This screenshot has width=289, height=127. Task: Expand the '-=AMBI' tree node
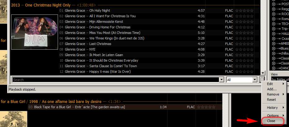273,43
